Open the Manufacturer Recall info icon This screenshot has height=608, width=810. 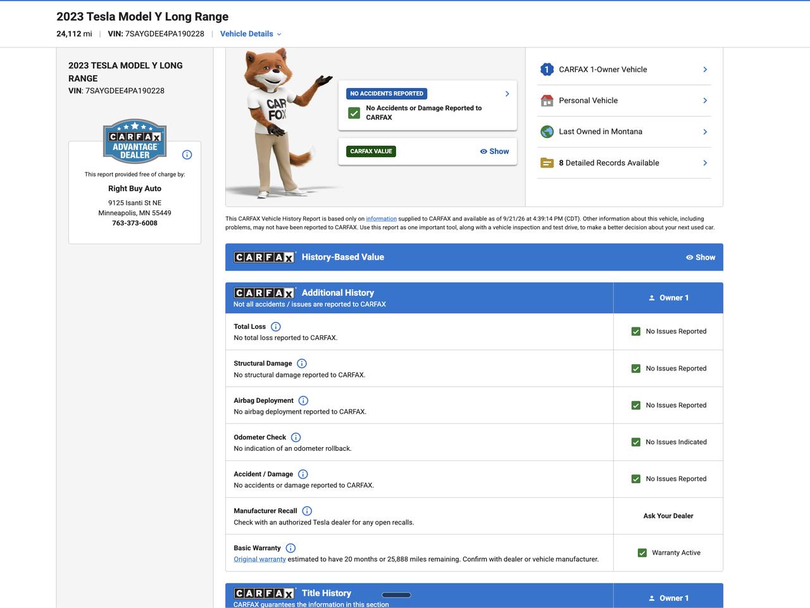[x=307, y=511]
